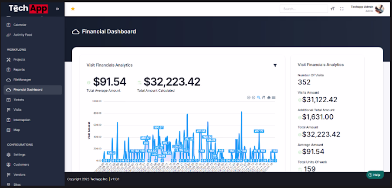Reset chart zoom with home icon

269,97
